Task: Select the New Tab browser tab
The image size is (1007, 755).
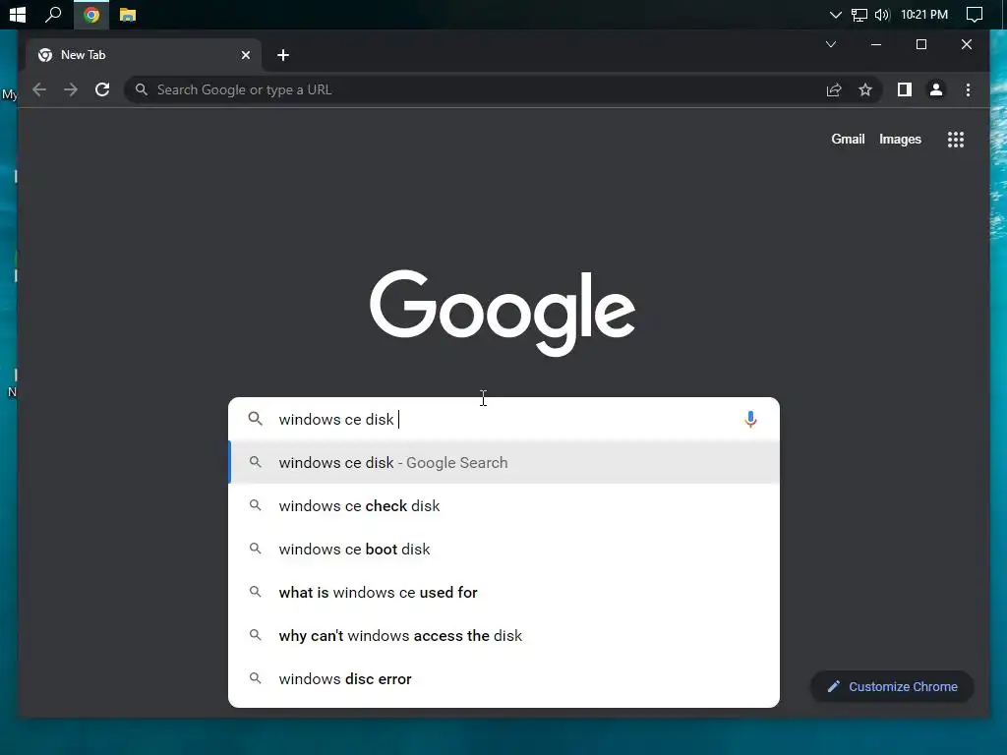Action: click(x=143, y=55)
